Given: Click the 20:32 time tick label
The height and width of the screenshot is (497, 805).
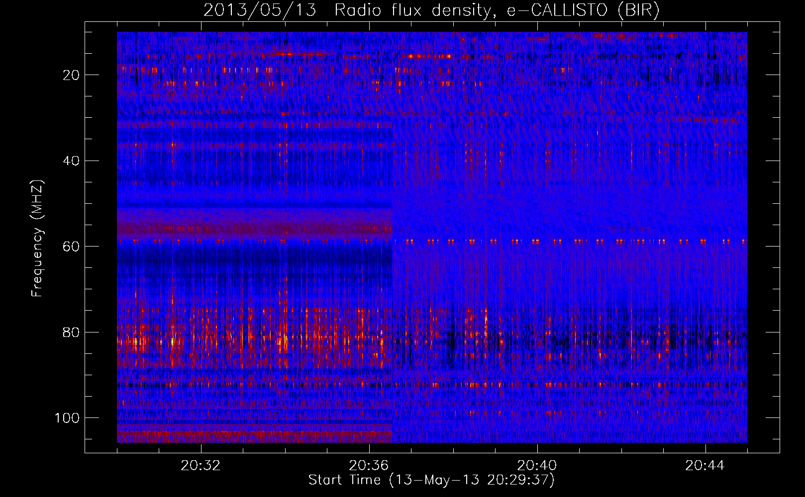Looking at the screenshot, I should (201, 466).
